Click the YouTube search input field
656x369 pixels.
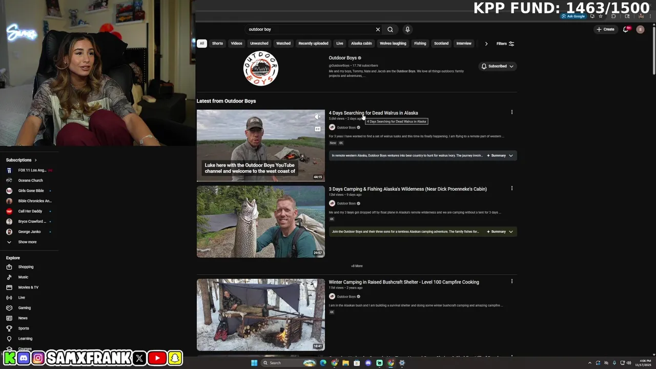[310, 30]
